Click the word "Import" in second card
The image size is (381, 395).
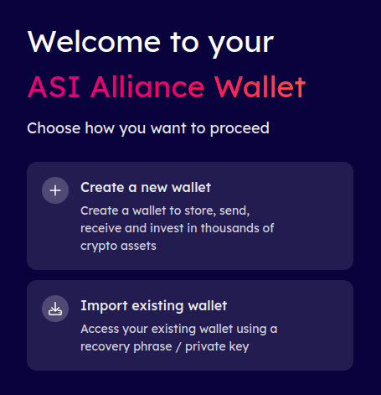[x=104, y=306]
